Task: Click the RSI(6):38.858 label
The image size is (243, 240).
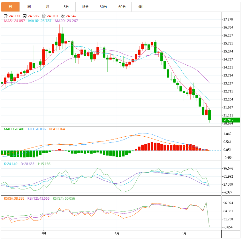Action: [14, 198]
